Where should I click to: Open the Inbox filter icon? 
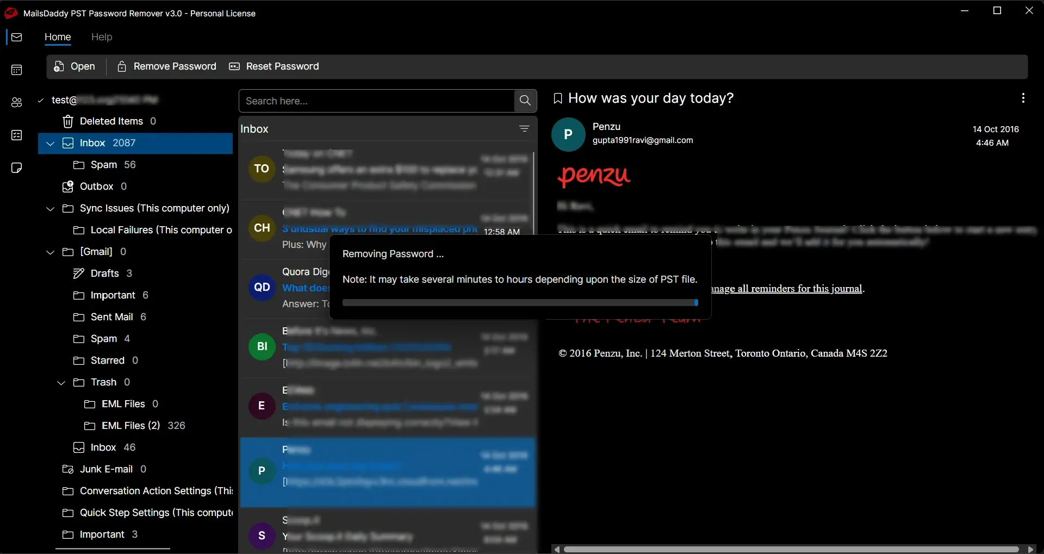(524, 129)
